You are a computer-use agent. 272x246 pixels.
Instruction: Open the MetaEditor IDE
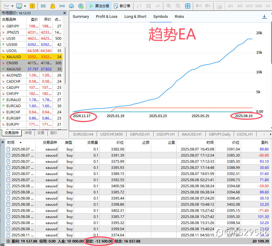click(x=43, y=6)
